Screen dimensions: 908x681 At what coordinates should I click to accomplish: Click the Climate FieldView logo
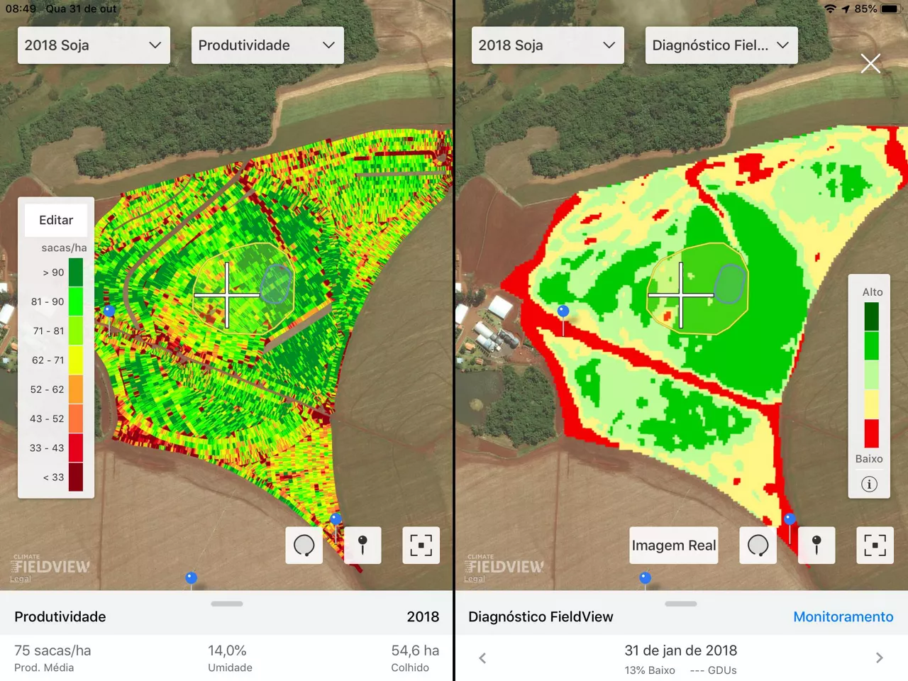click(50, 567)
